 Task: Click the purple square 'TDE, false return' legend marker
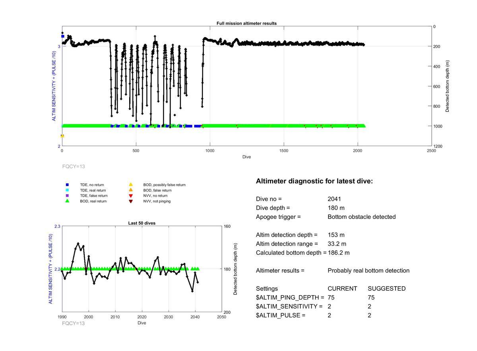tap(67, 196)
